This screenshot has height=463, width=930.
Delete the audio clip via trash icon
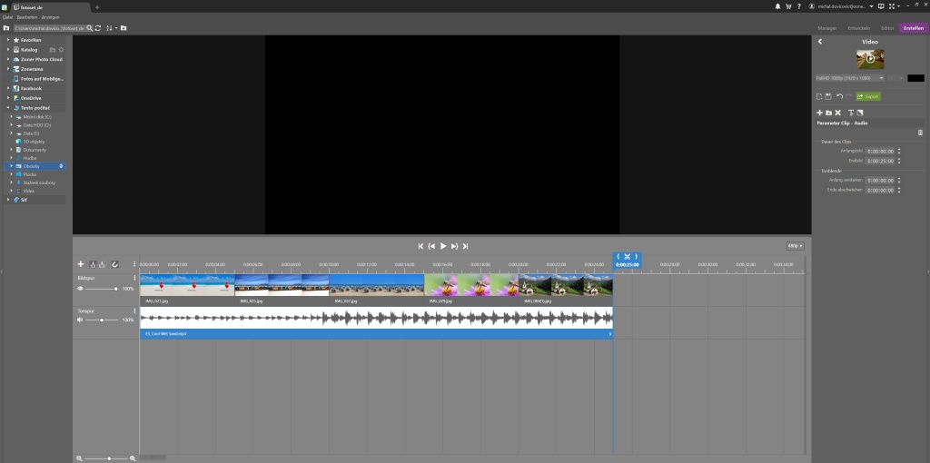[x=920, y=133]
